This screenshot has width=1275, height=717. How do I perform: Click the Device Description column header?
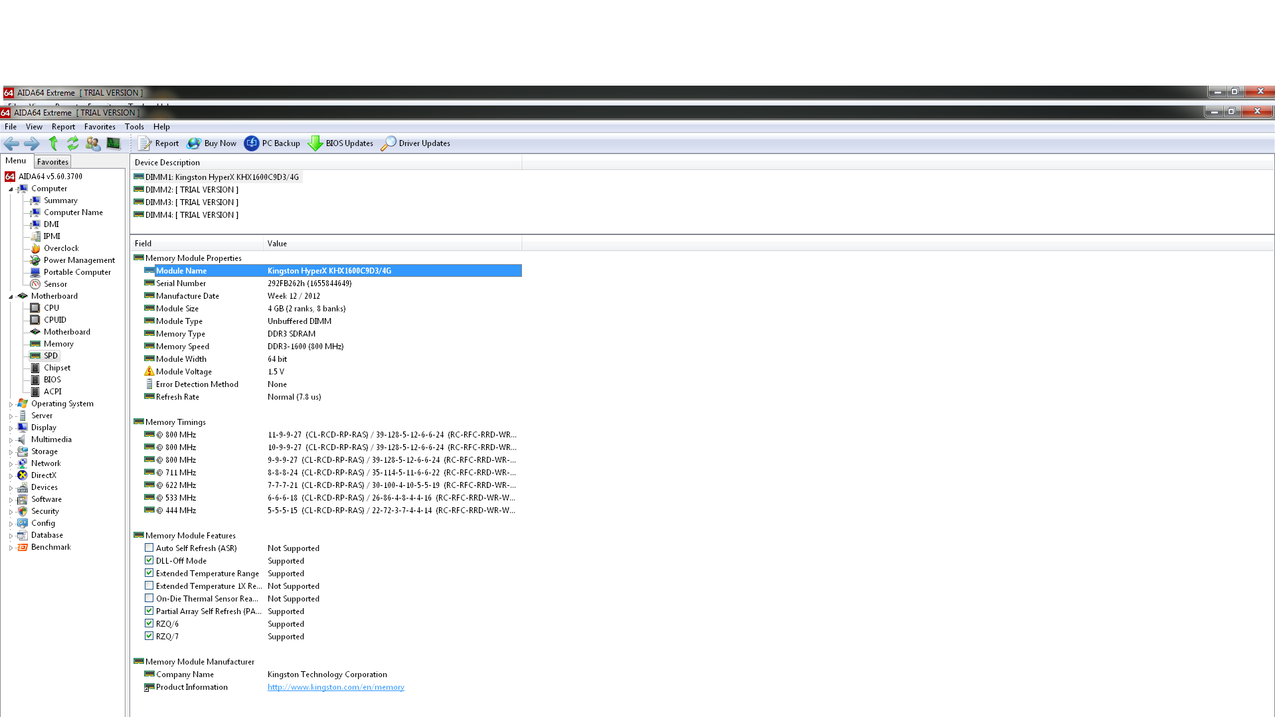326,163
